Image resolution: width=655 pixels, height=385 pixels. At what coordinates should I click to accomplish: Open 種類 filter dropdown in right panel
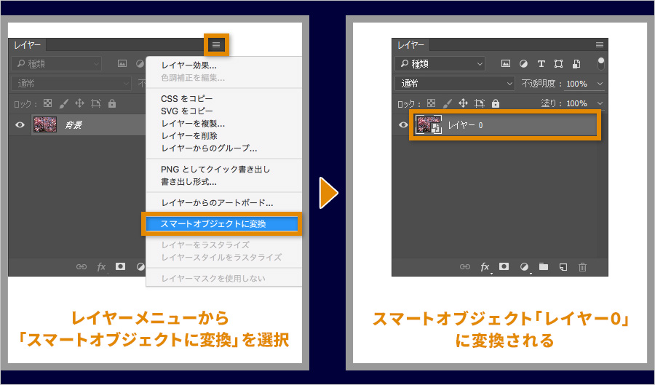pos(440,64)
